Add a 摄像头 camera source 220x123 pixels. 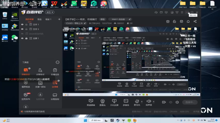coord(102,102)
